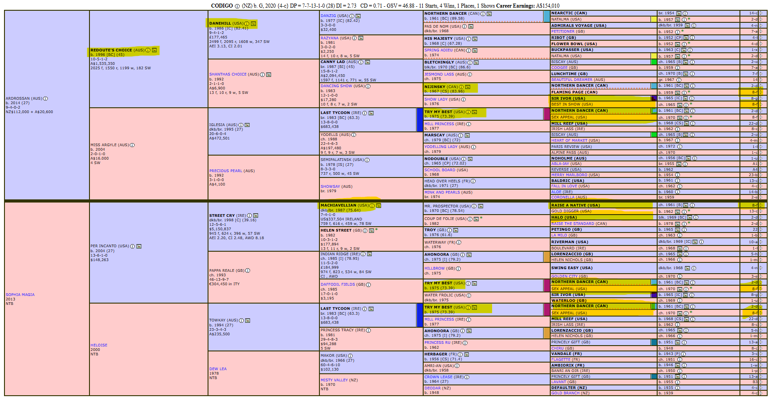
Task: Expand the LUNCHTIME row 7-f arrow
Action: tap(761, 74)
